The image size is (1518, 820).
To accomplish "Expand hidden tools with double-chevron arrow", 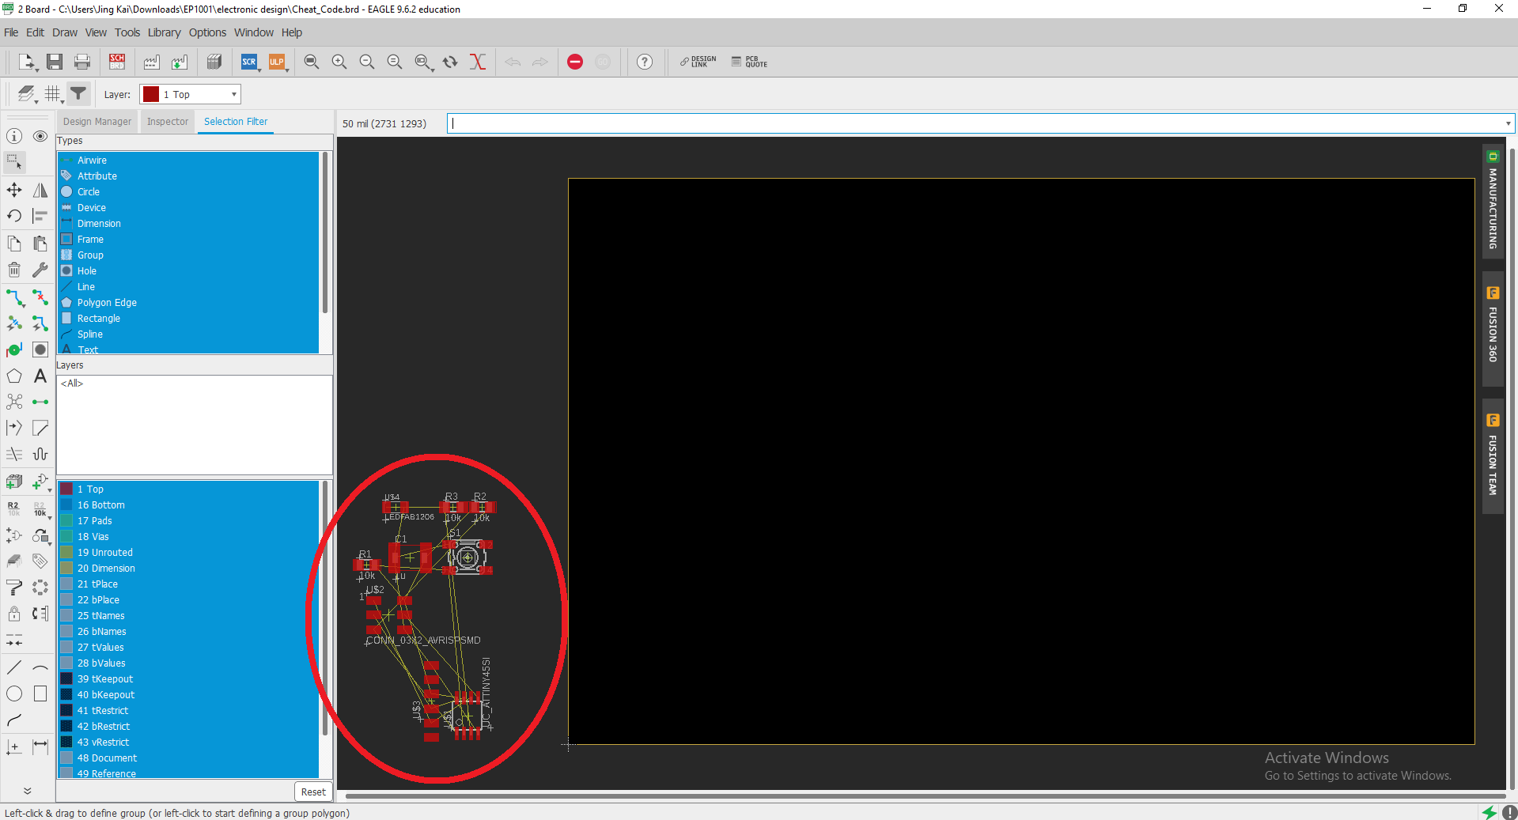I will click(x=27, y=790).
